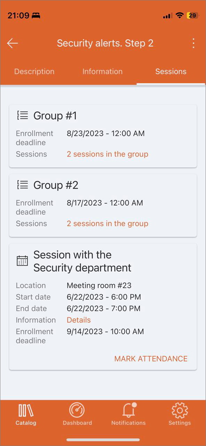Open Session with the Security department card

(82, 261)
